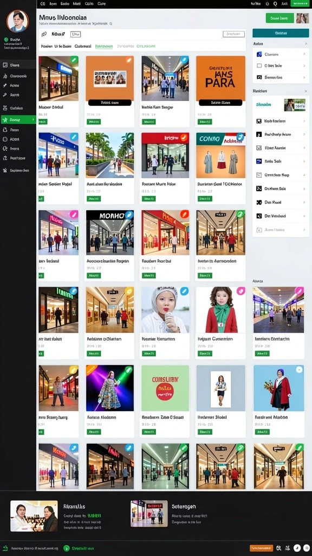Click the large green button in page header
This screenshot has height=556, width=312.
(x=279, y=18)
